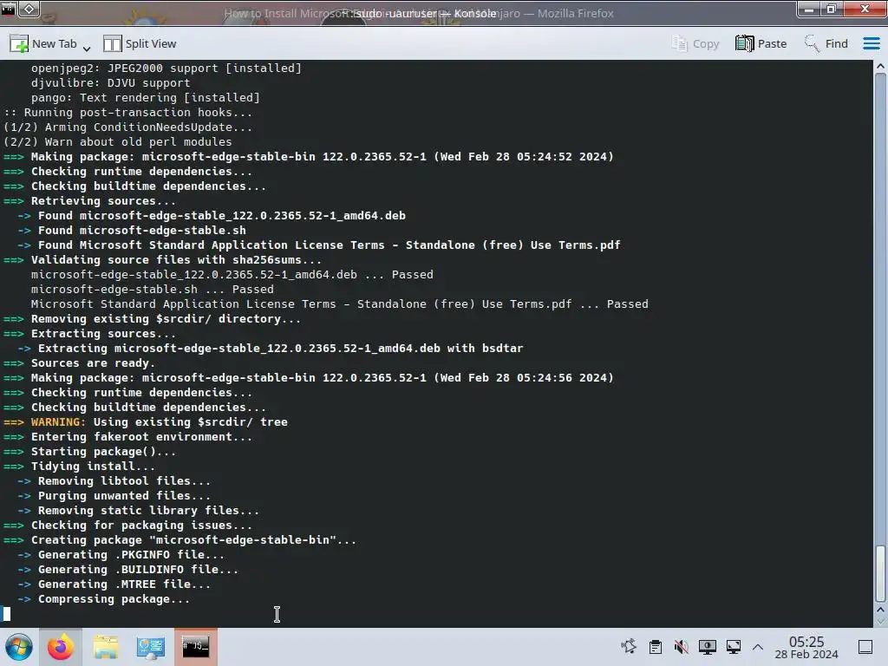The image size is (888, 666).
Task: Click the show desktop button
Action: point(865,647)
